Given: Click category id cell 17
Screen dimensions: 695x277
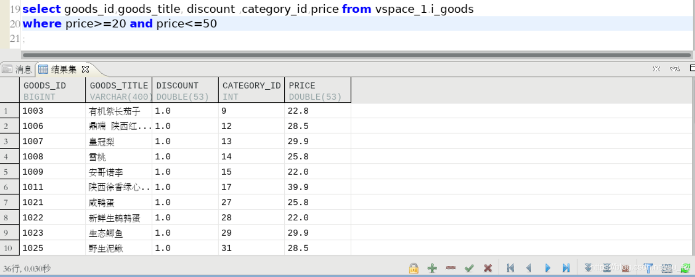Looking at the screenshot, I should 251,187.
